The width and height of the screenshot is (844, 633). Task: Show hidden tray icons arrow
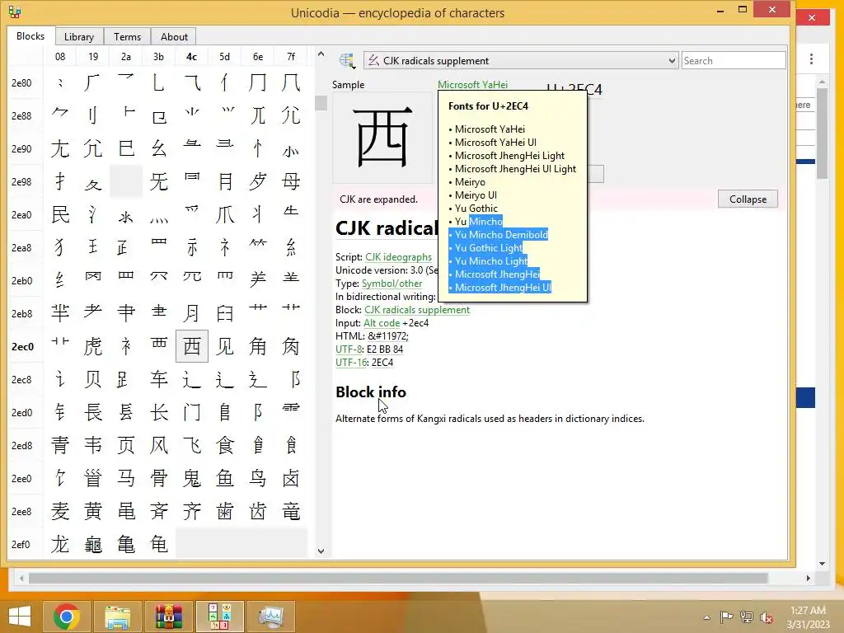coord(706,617)
